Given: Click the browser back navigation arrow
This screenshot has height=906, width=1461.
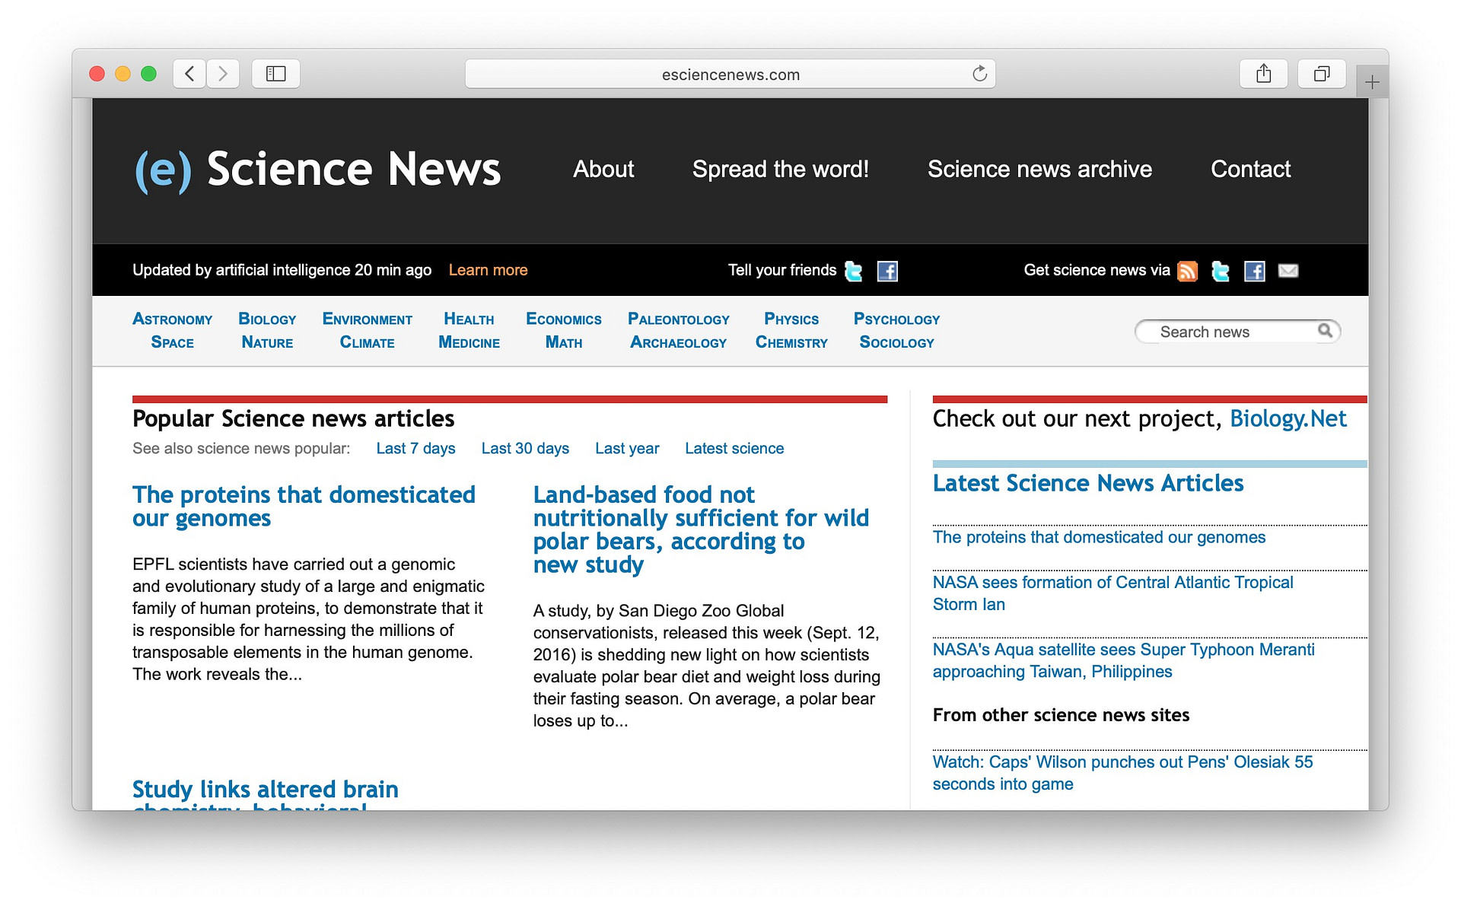Looking at the screenshot, I should [189, 73].
